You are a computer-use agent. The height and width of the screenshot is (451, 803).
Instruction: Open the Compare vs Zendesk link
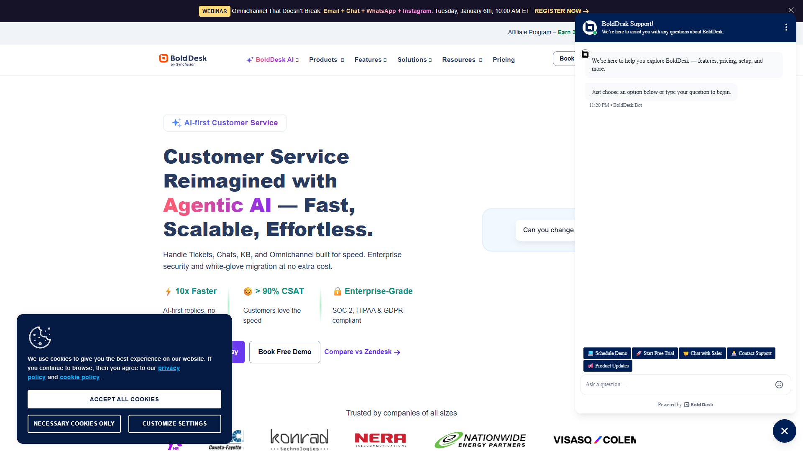pos(362,352)
